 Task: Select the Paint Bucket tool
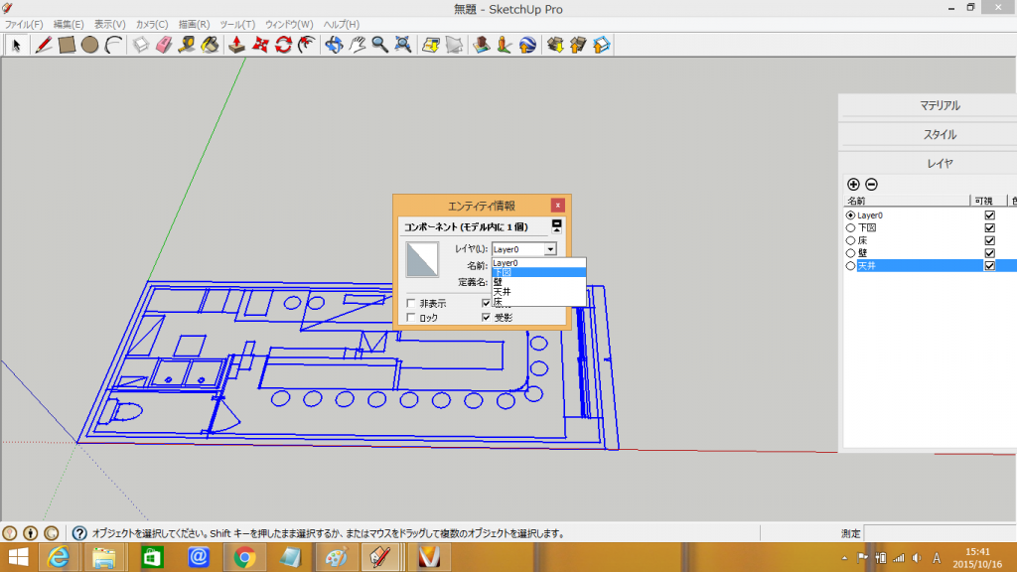(210, 45)
